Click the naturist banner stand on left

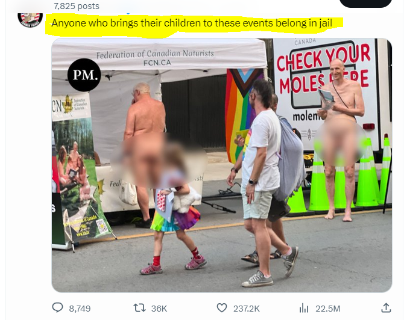tap(78, 168)
